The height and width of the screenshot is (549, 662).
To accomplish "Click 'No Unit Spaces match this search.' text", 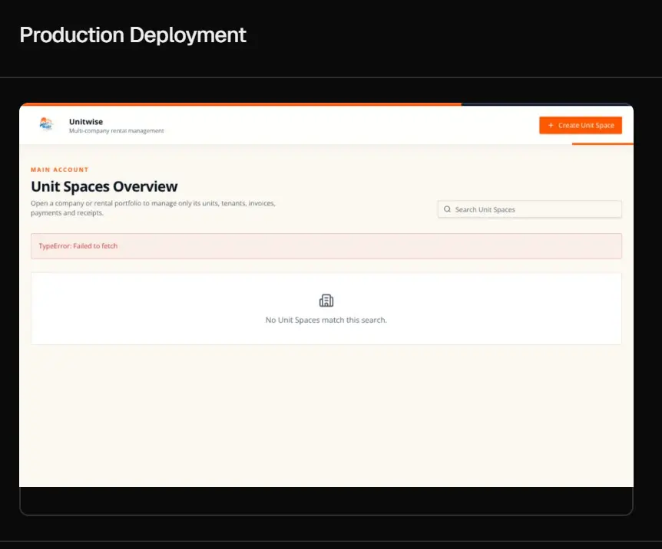I will 326,320.
